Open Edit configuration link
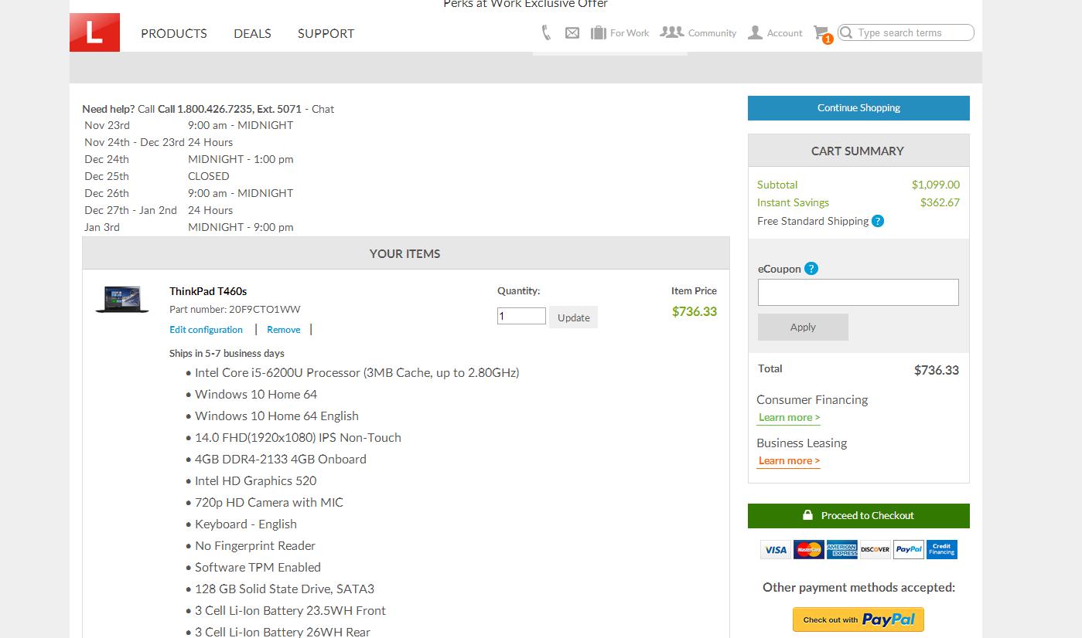The width and height of the screenshot is (1082, 638). click(x=206, y=330)
